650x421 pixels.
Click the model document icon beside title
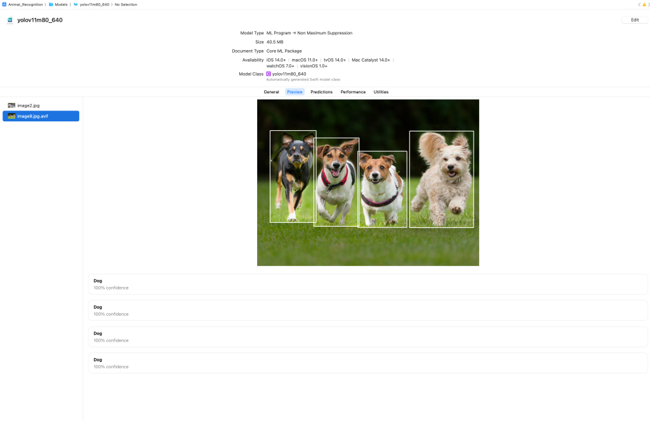tap(10, 20)
